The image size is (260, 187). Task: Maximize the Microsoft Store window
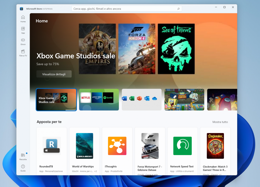click(224, 7)
